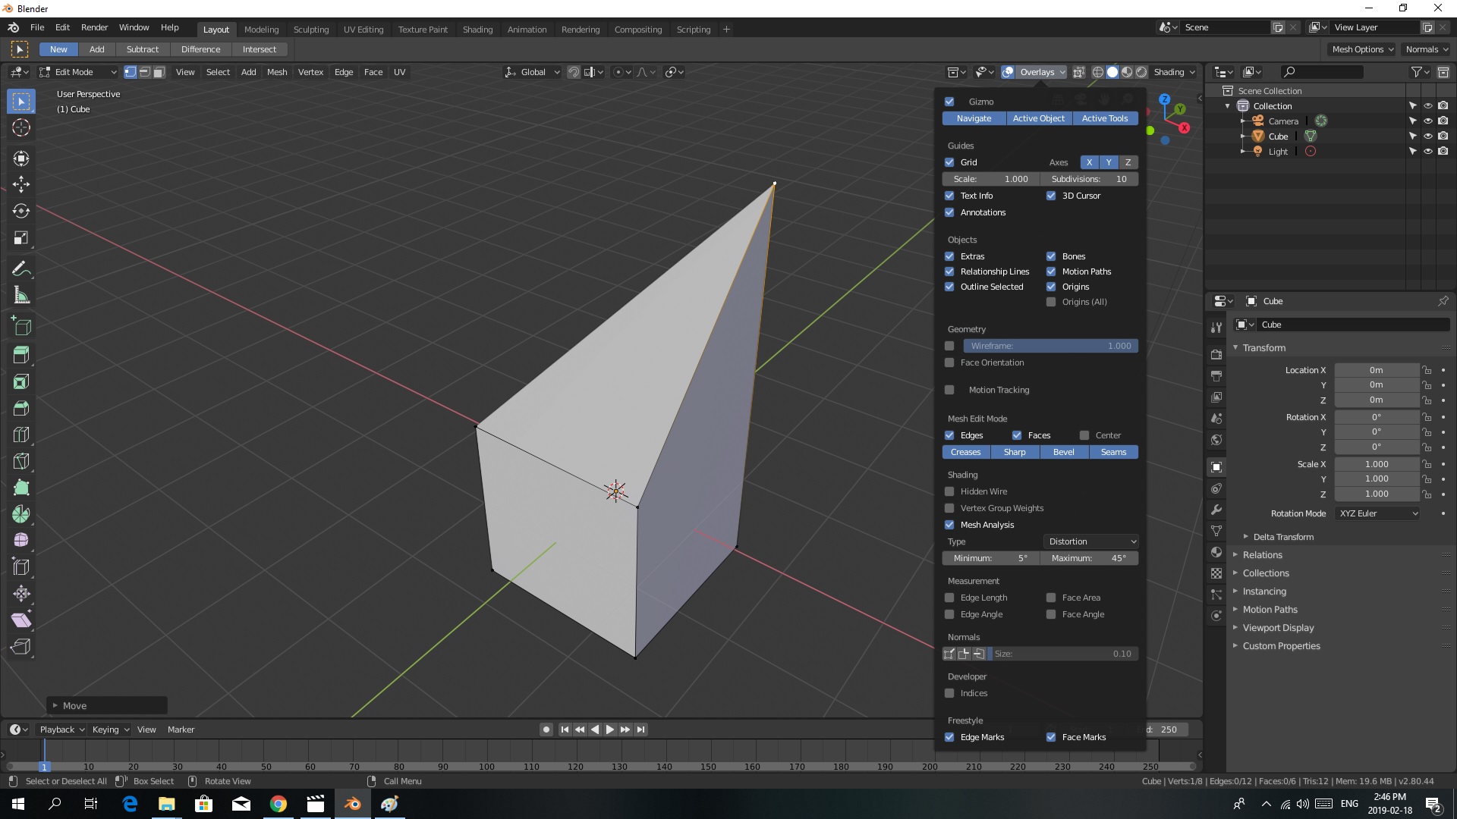
Task: Select the Scale tool in the left toolbar
Action: click(21, 238)
